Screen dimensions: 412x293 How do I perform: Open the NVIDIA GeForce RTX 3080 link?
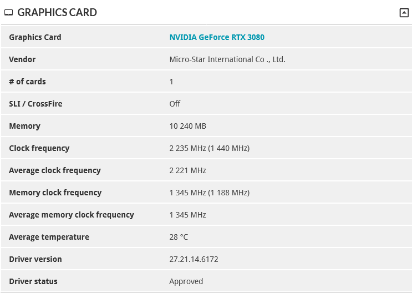[217, 37]
